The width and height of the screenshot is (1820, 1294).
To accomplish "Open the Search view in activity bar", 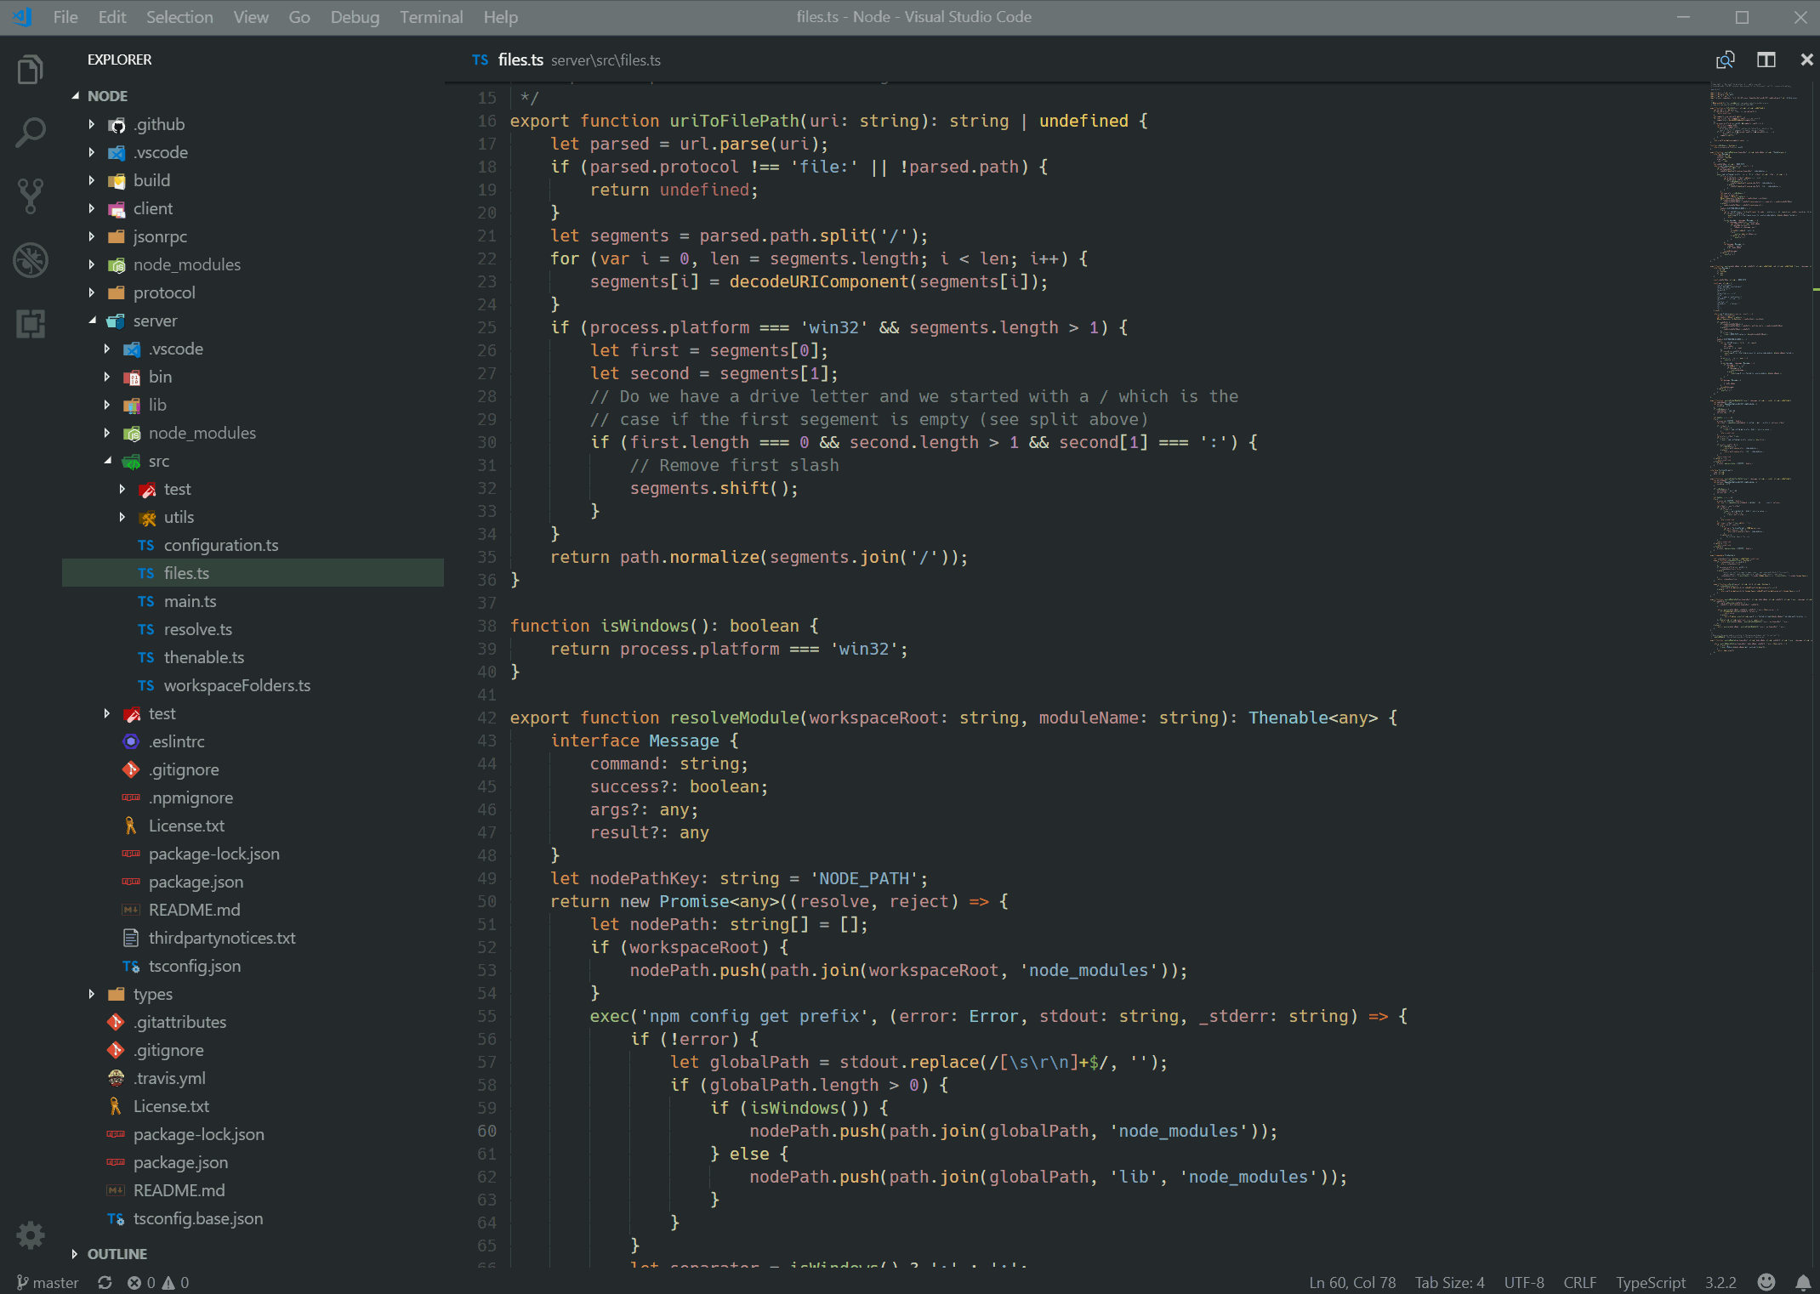I will coord(31,132).
